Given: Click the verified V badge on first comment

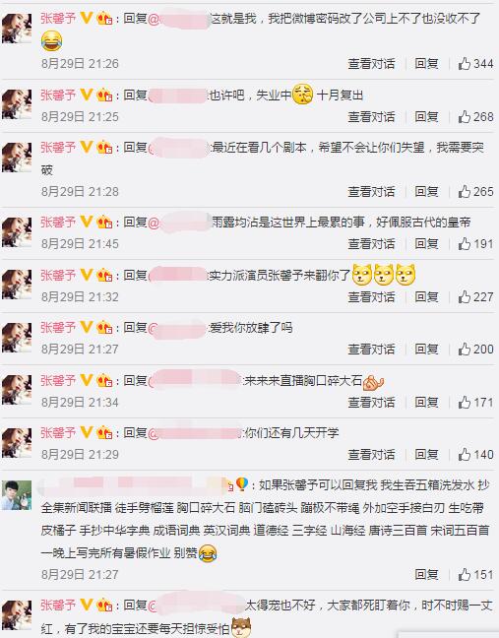Looking at the screenshot, I should (87, 18).
